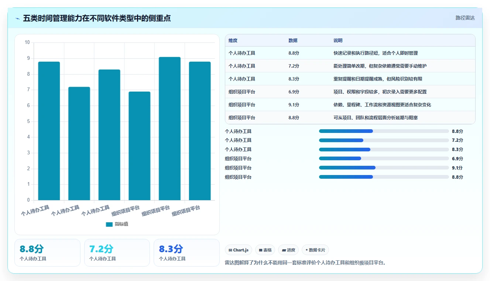Click the Chart.js chip

pos(239,250)
